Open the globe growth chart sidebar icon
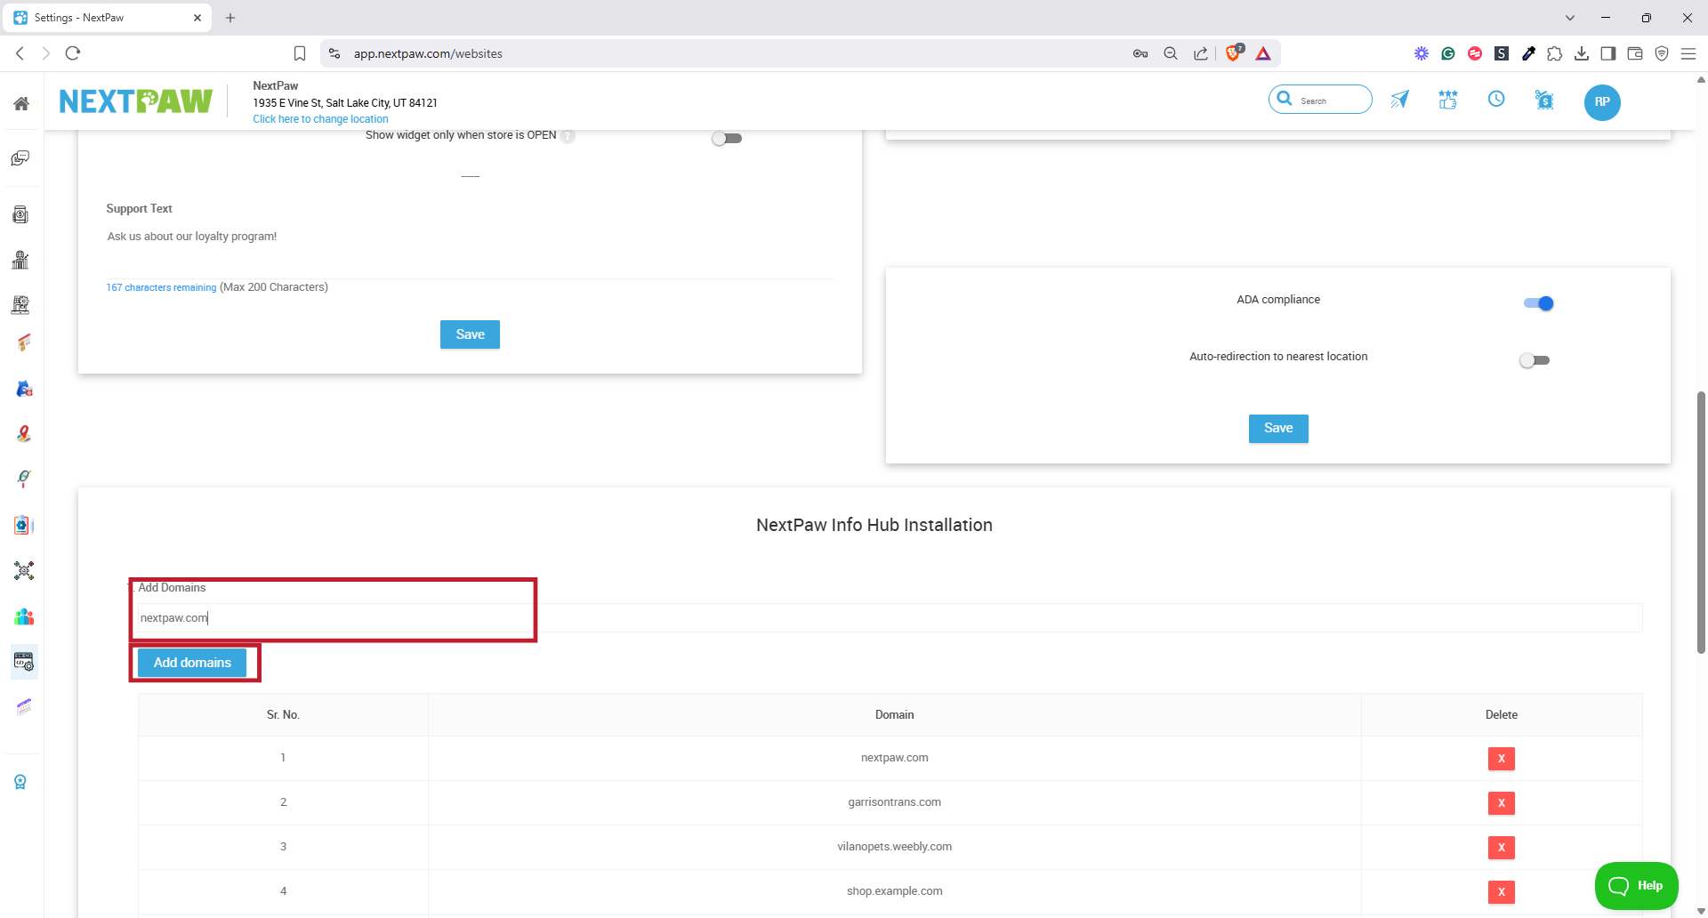This screenshot has height=918, width=1708. (20, 260)
